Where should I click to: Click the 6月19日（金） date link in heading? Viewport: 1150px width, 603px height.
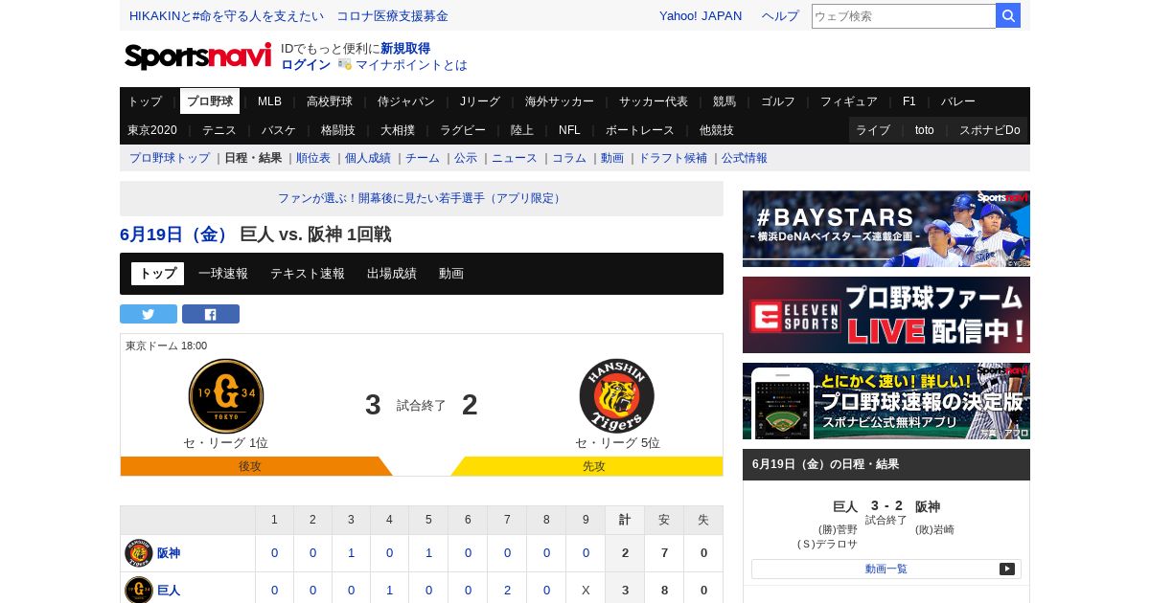tap(175, 234)
